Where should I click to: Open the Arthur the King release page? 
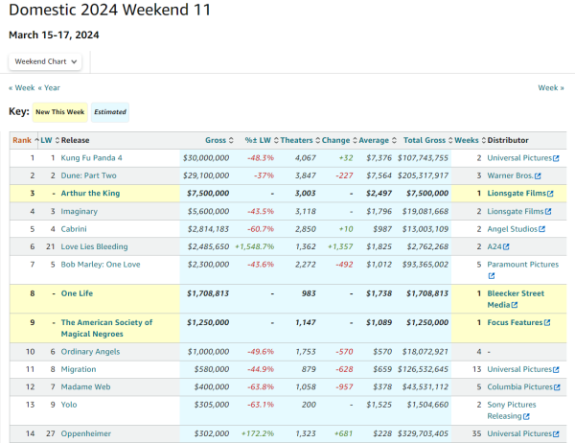click(x=90, y=193)
